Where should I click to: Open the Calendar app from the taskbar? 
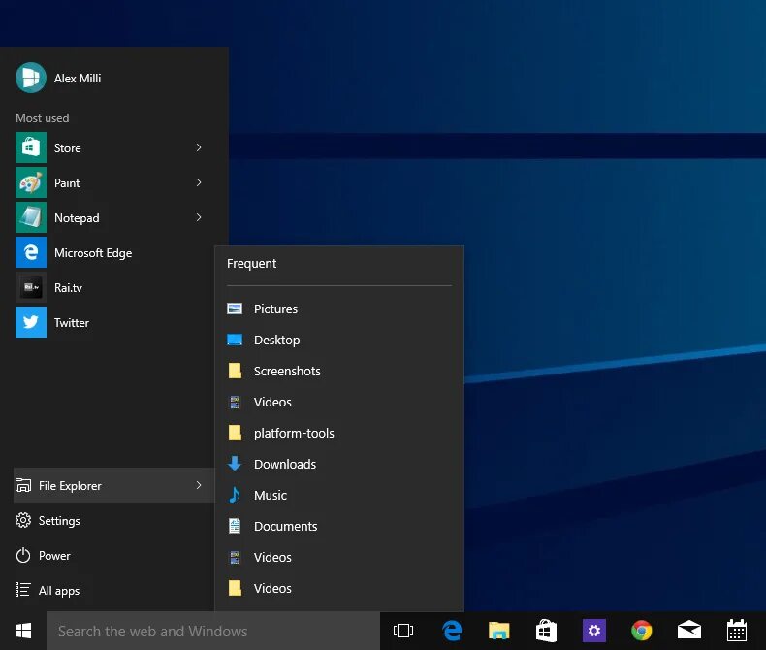tap(737, 631)
